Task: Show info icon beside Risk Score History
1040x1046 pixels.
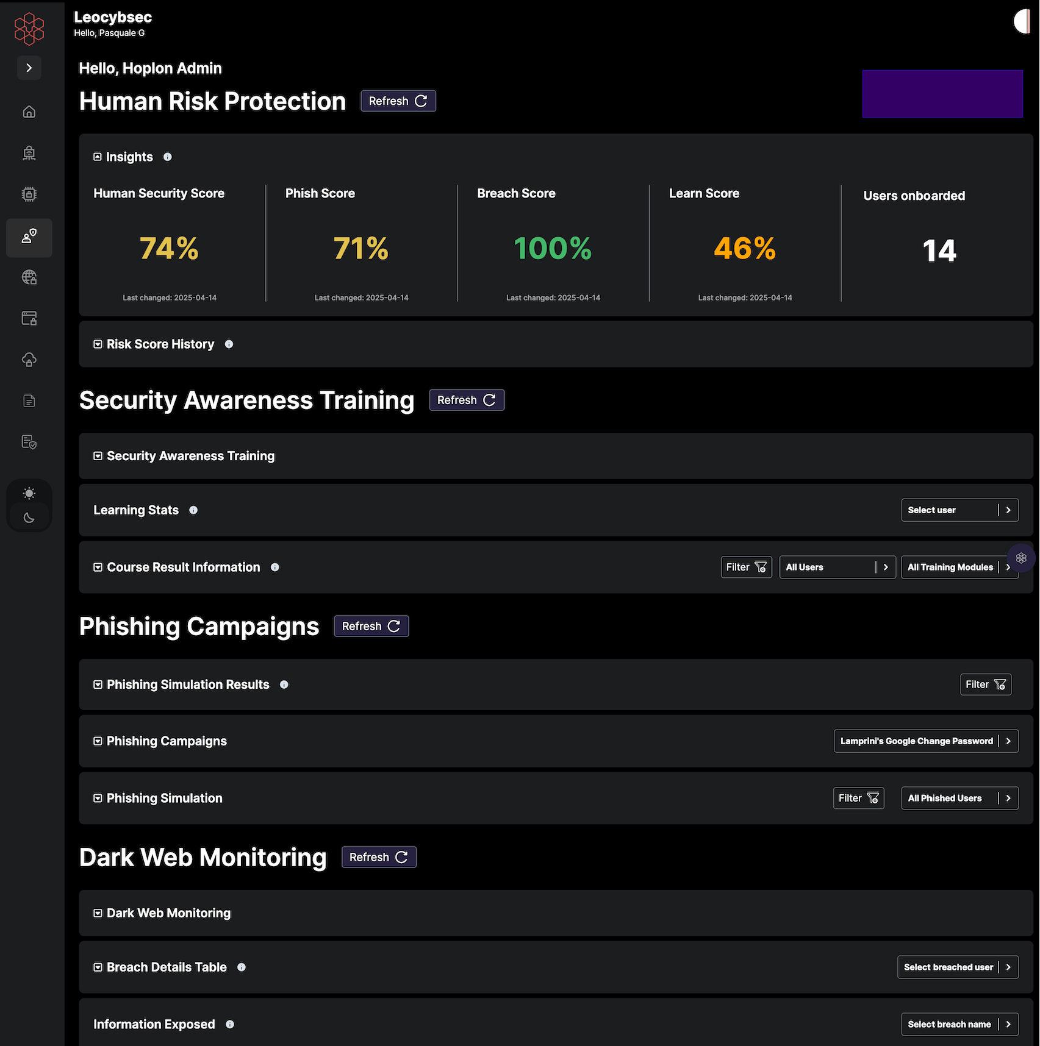Action: [x=229, y=344]
